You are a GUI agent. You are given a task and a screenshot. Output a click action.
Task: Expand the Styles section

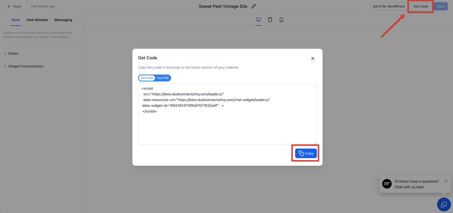coord(13,53)
